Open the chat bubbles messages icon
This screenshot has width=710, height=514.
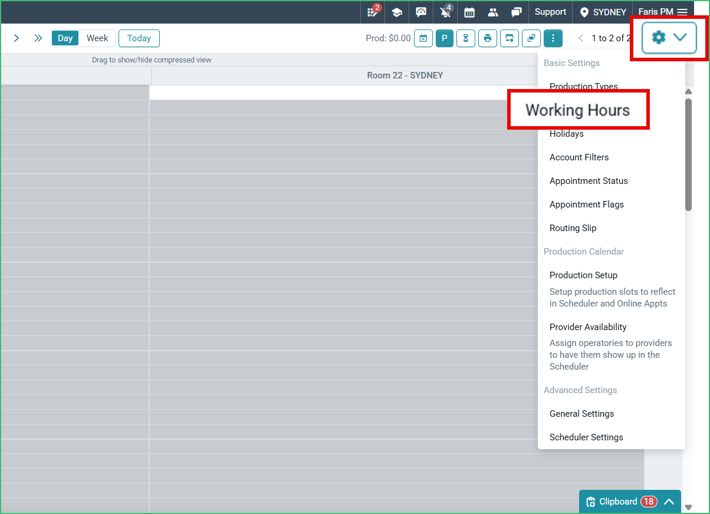(517, 12)
